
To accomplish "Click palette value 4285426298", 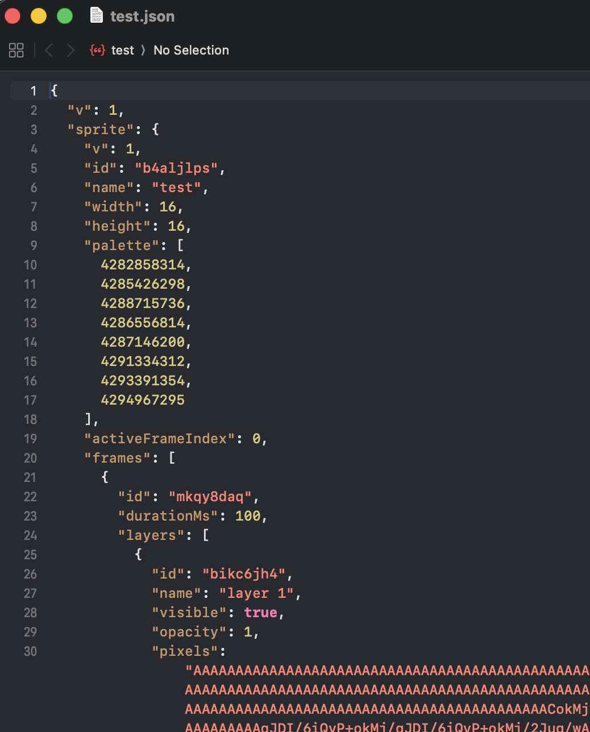I will click(x=143, y=284).
